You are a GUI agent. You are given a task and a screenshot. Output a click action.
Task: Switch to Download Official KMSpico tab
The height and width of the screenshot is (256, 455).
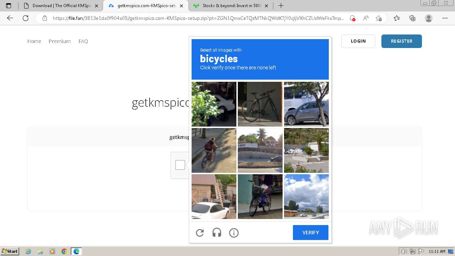point(60,6)
